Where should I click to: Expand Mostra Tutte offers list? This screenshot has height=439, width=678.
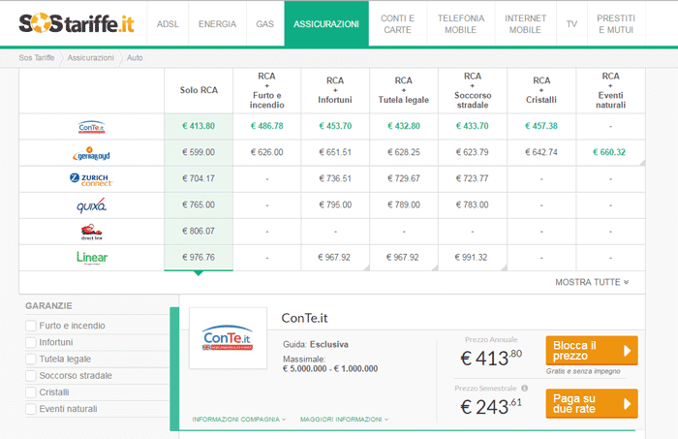pyautogui.click(x=592, y=282)
